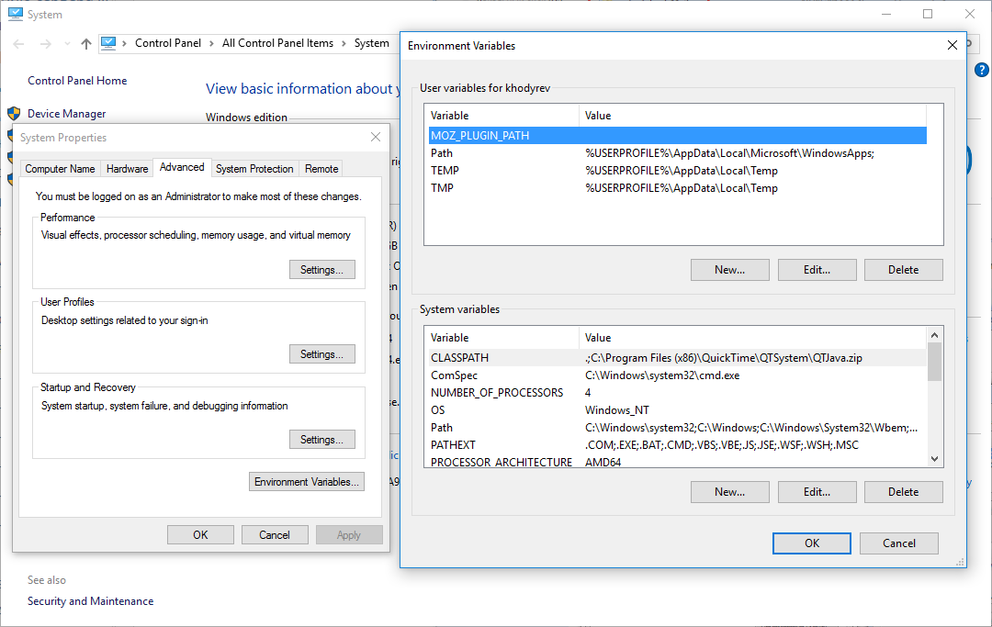Click the Back arrow in the System window
This screenshot has width=992, height=627.
pyautogui.click(x=19, y=43)
